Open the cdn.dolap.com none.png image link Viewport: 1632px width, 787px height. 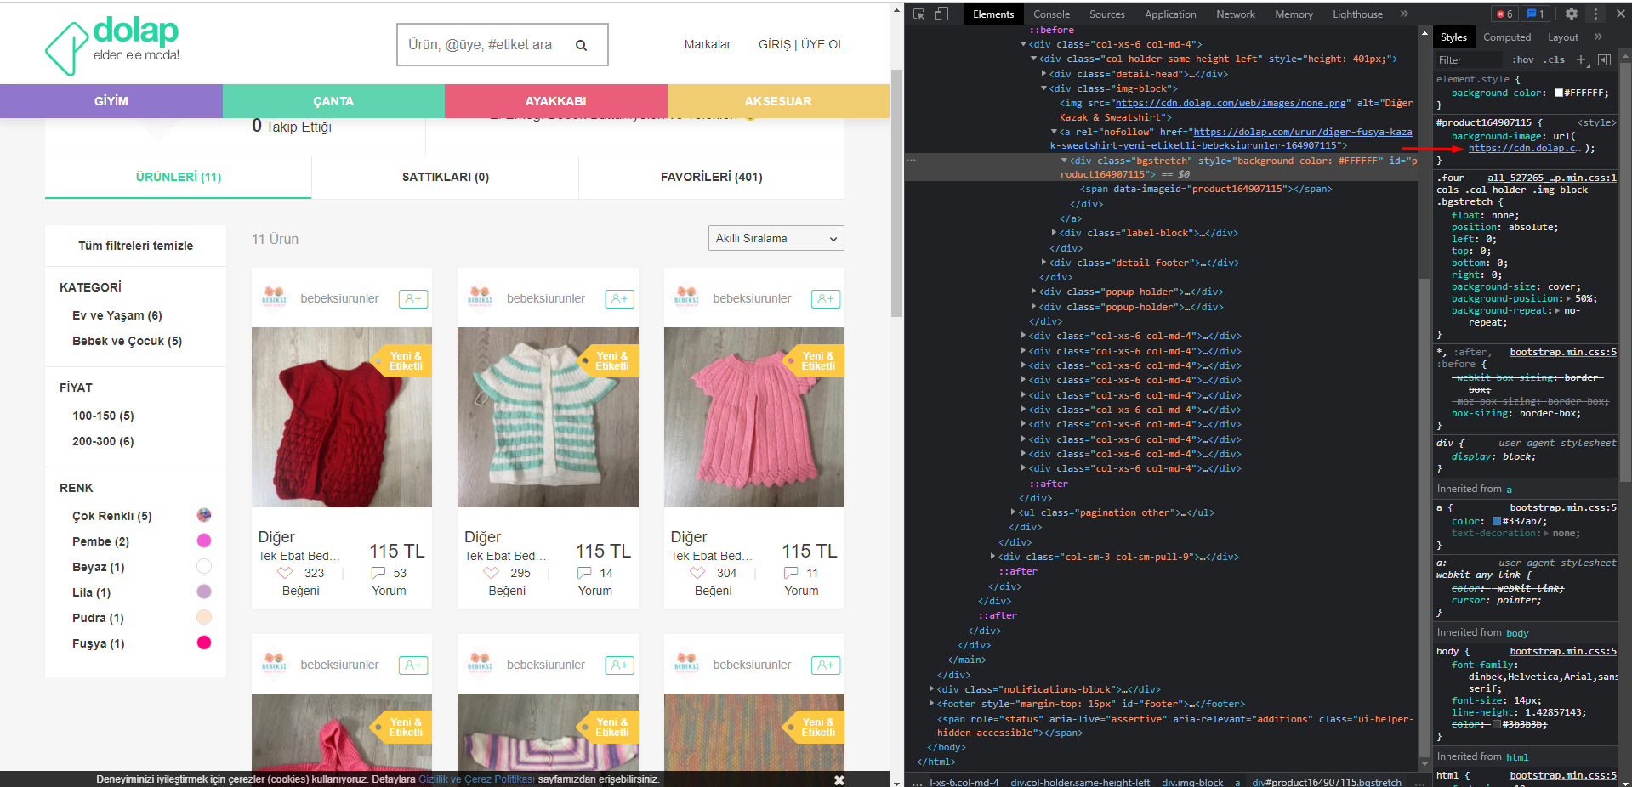click(1231, 103)
